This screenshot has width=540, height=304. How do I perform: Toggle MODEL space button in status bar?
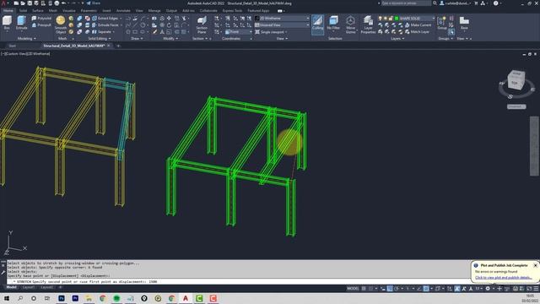pos(353,289)
